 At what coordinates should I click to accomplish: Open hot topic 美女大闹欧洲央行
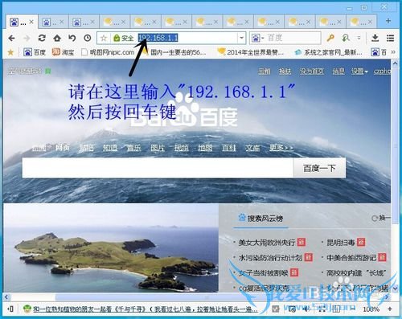pos(267,243)
